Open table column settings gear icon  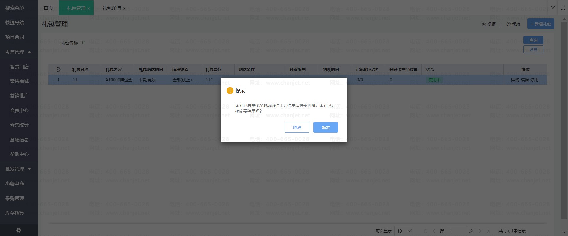58,69
